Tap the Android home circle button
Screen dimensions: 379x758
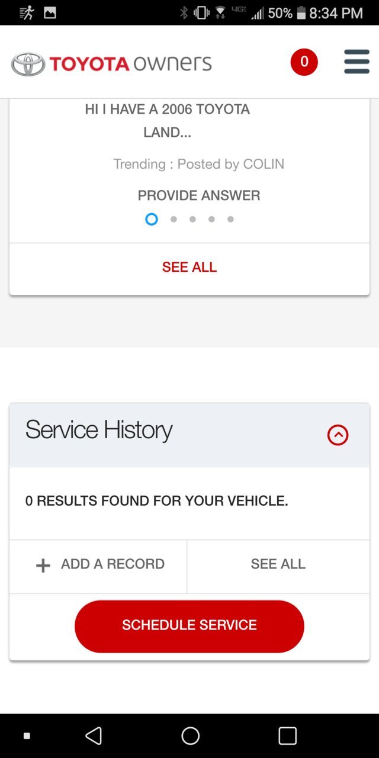pyautogui.click(x=190, y=735)
